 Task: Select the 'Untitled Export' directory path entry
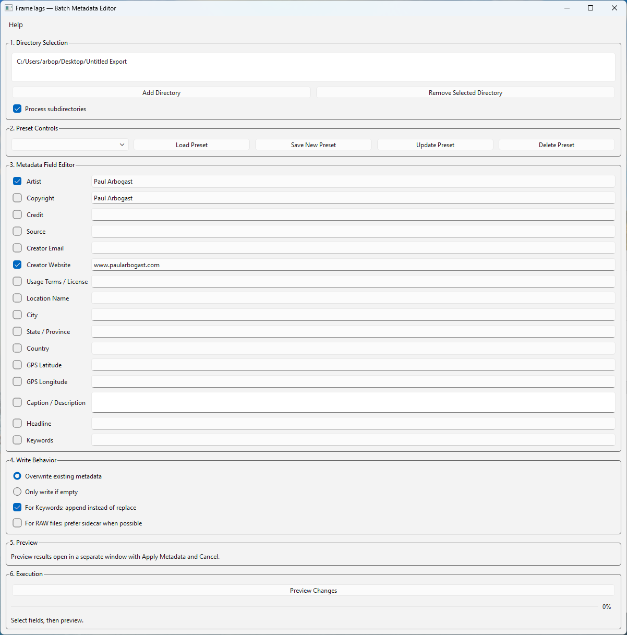click(x=71, y=61)
